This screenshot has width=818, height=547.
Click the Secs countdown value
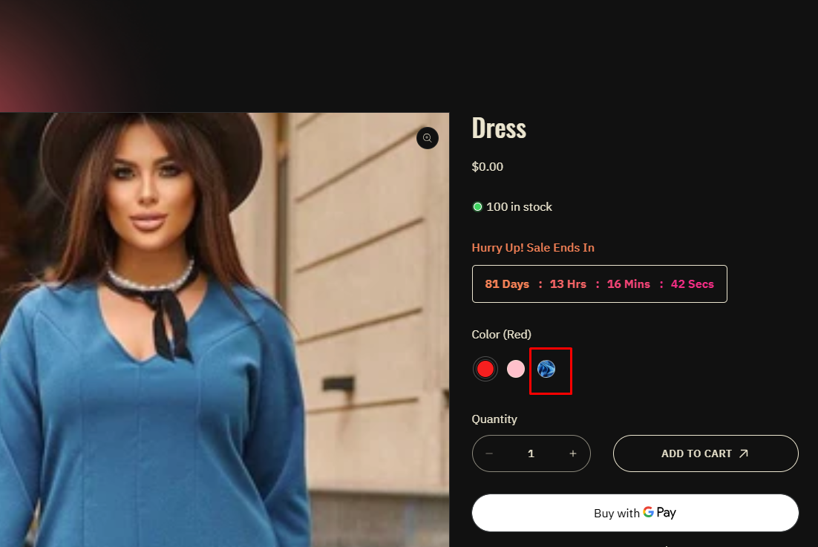(x=693, y=284)
